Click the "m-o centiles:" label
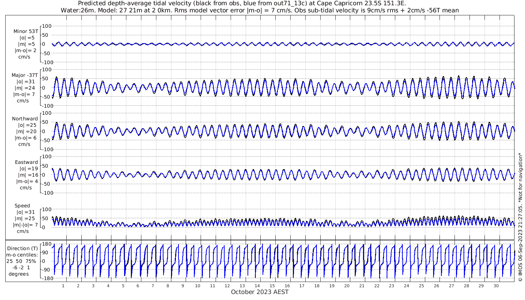The height and width of the screenshot is (300, 525). click(x=22, y=255)
